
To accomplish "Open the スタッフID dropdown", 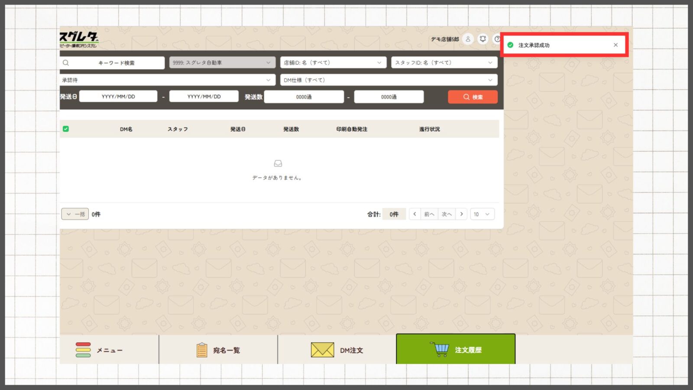I will (444, 63).
